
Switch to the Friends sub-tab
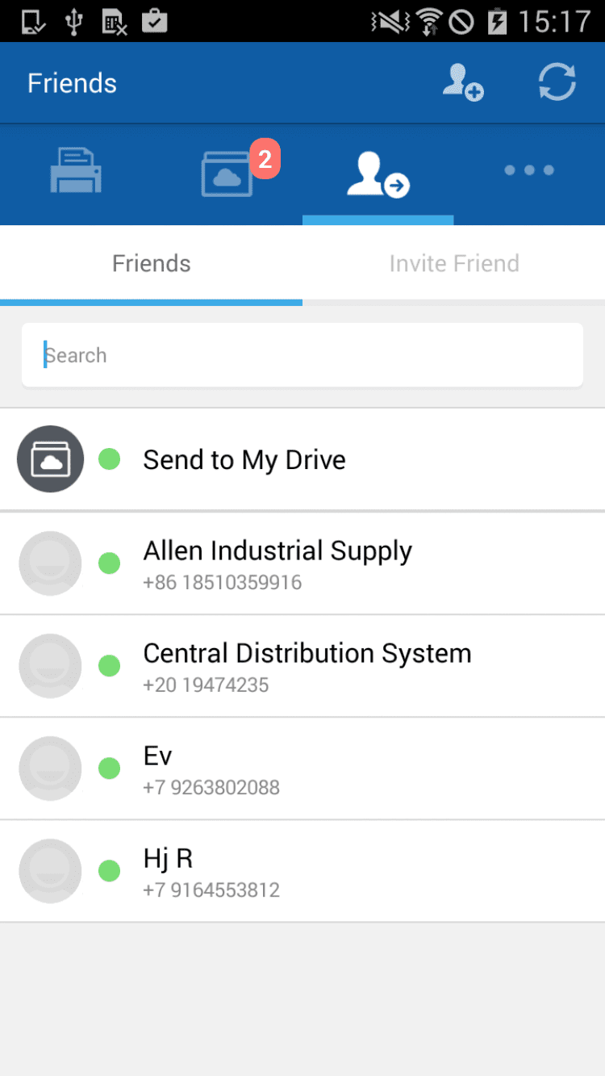[152, 264]
